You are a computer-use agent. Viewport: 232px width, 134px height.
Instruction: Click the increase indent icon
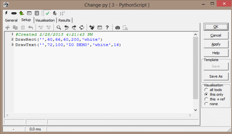click(48, 28)
